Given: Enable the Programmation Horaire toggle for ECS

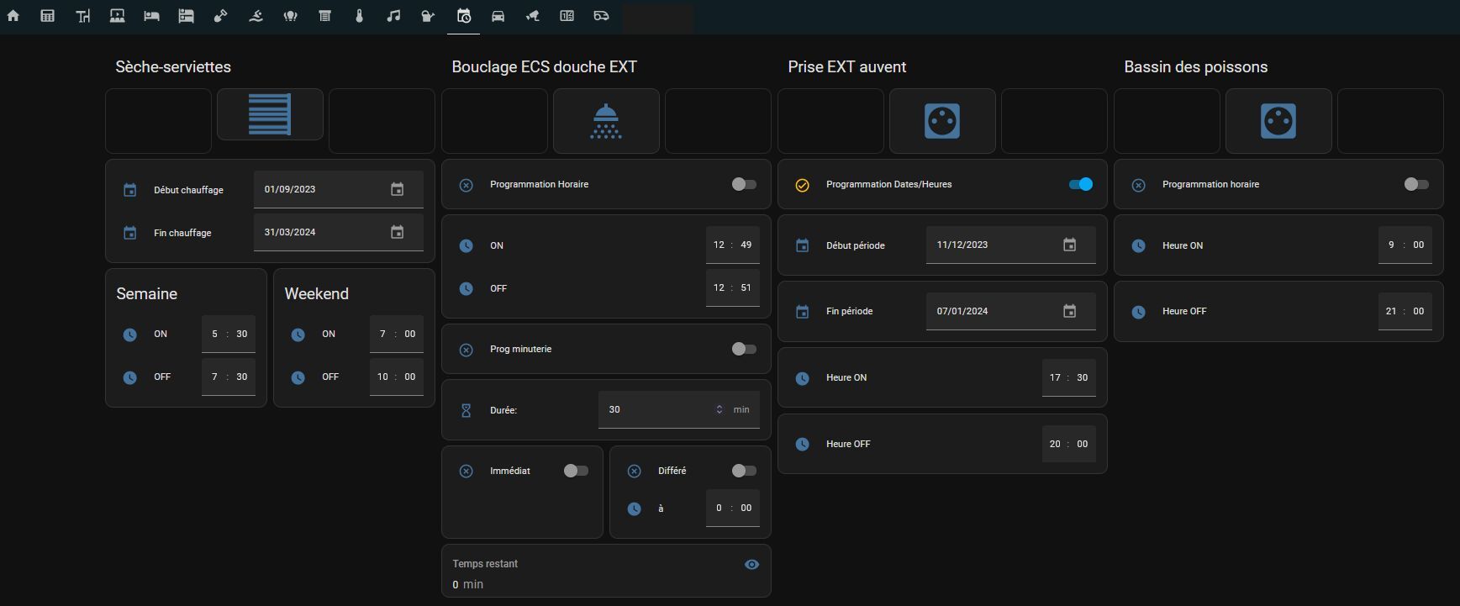Looking at the screenshot, I should (x=744, y=184).
